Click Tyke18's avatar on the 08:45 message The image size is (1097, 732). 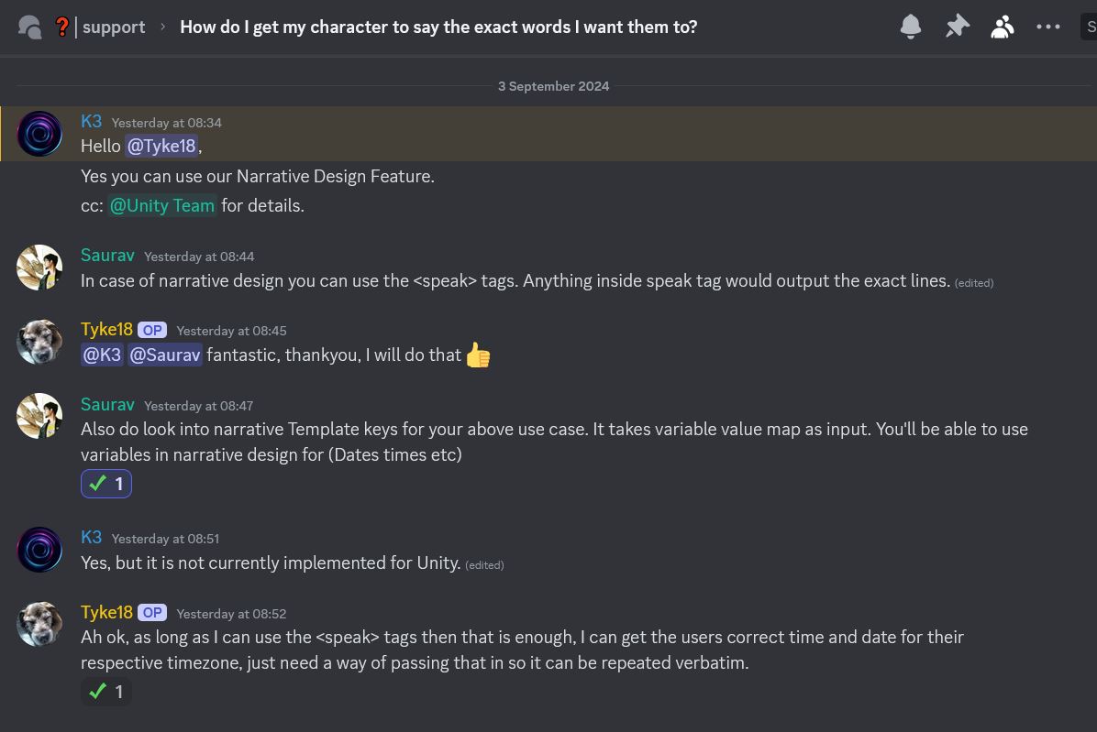39,342
